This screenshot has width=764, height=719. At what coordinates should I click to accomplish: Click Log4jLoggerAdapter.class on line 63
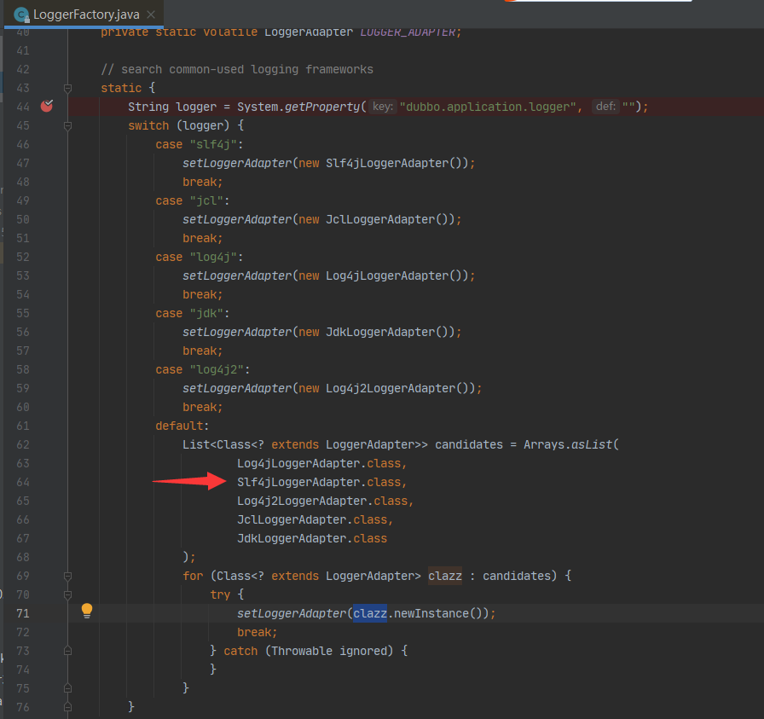point(319,464)
